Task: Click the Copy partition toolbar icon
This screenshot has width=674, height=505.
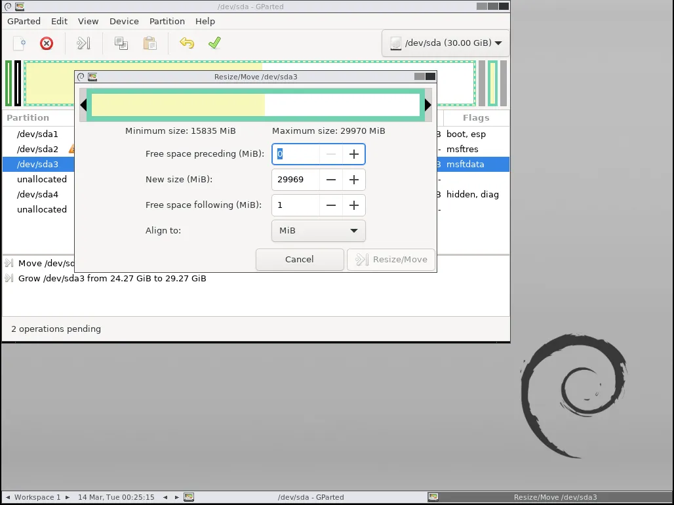Action: [121, 43]
